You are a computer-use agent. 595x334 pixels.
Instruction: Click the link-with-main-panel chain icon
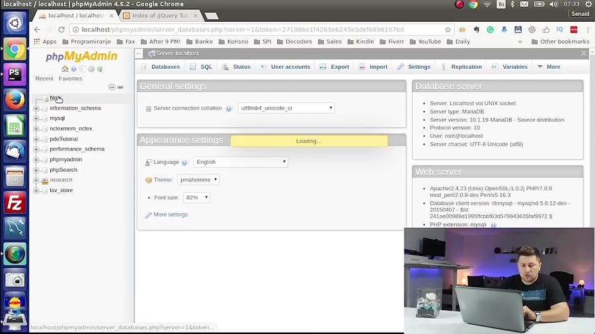point(120,87)
